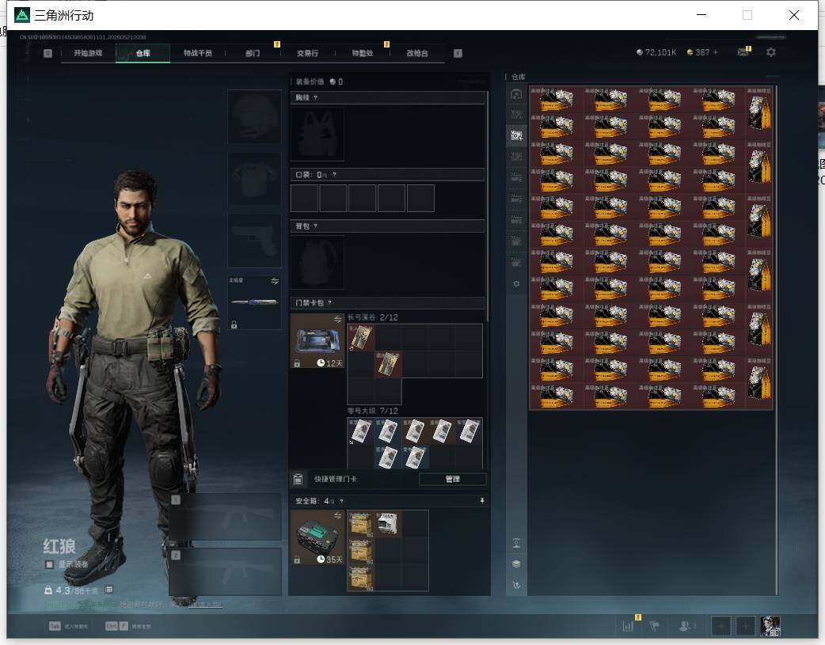This screenshot has width=825, height=645.
Task: Click the flag icon in bottom bar
Action: pyautogui.click(x=655, y=625)
